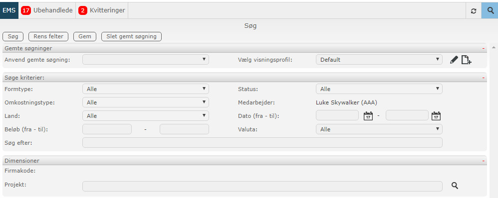The width and height of the screenshot is (498, 198).
Task: Collapse the Søge kriterier section
Action: pos(483,78)
